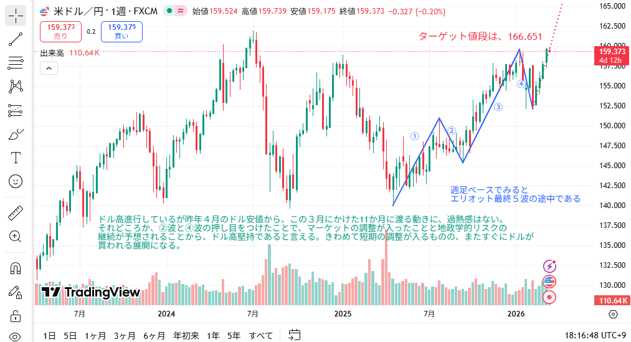The image size is (631, 342).
Task: Switch to the 3ヶ月 date range
Action: [x=125, y=336]
